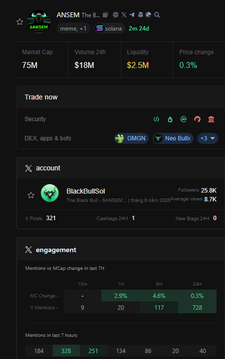Click the 6H MC Change cell 4.6%
Screen dimensions: 225x359
click(159, 296)
